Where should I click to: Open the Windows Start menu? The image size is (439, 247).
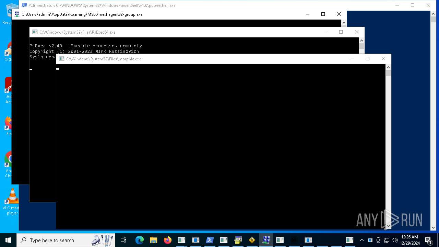point(8,240)
